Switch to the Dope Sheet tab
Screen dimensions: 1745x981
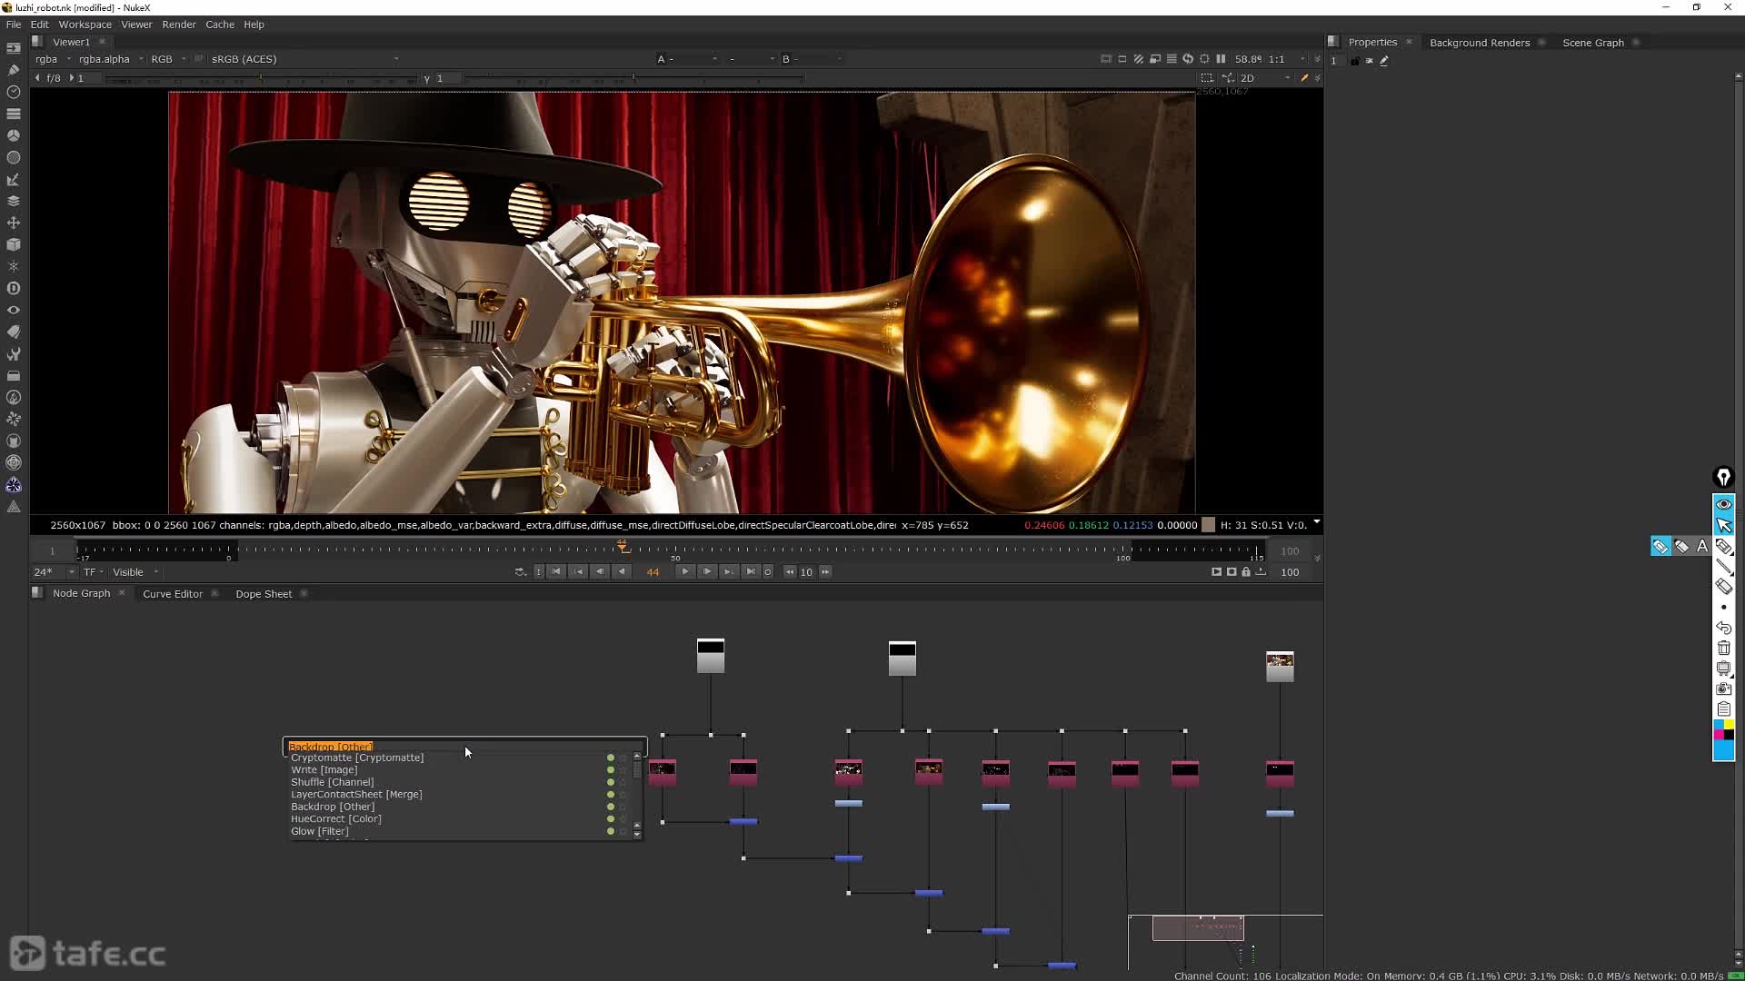pos(264,594)
